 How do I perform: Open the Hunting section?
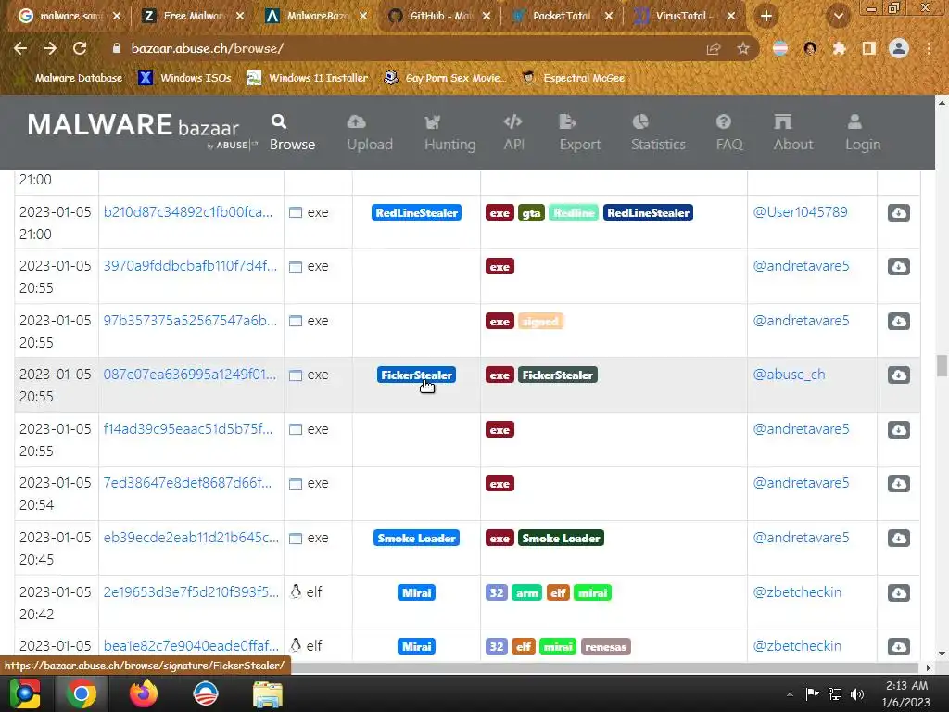click(x=449, y=133)
